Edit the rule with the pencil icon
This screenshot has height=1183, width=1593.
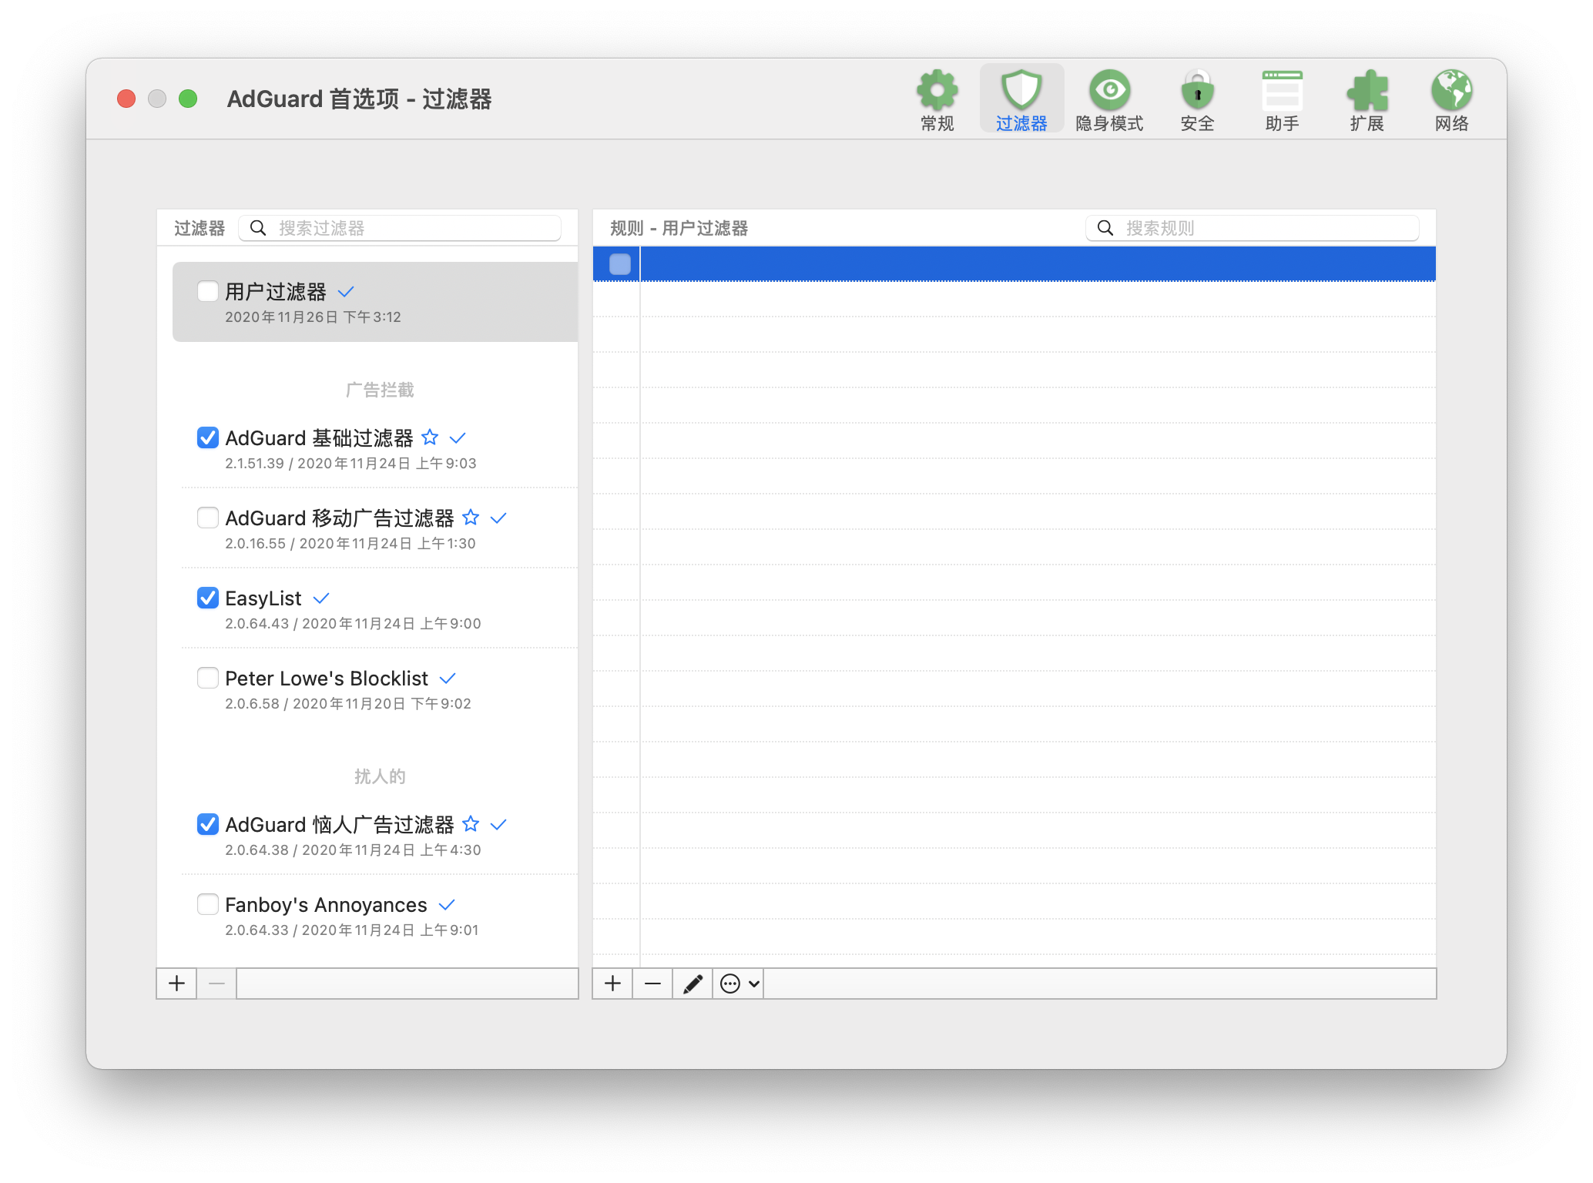pyautogui.click(x=693, y=984)
